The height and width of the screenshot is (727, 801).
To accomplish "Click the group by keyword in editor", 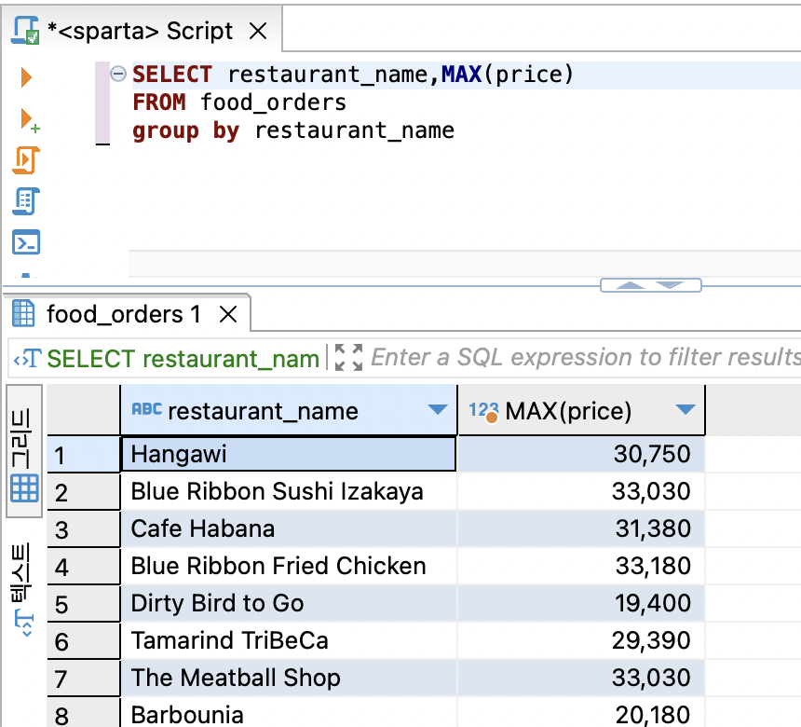I will click(x=186, y=130).
